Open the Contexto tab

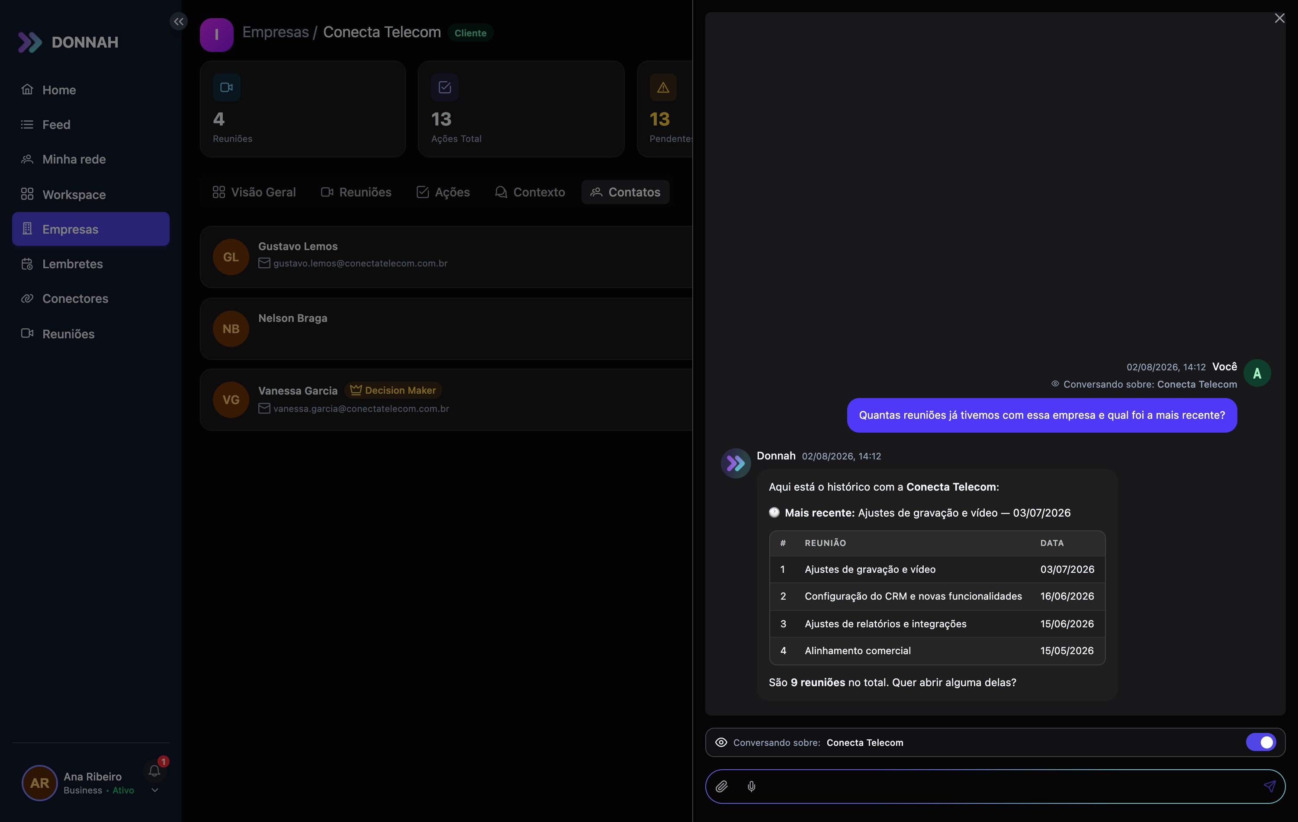coord(530,193)
